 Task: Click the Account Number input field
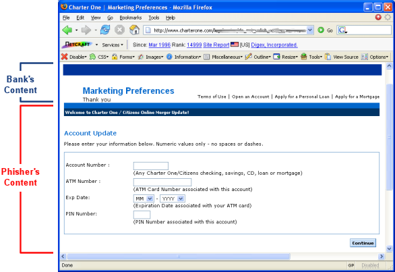[x=150, y=166]
